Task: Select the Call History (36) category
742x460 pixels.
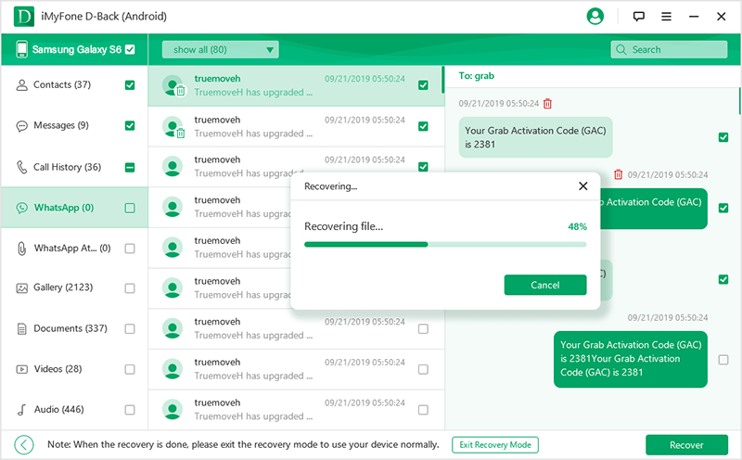Action: pyautogui.click(x=75, y=167)
